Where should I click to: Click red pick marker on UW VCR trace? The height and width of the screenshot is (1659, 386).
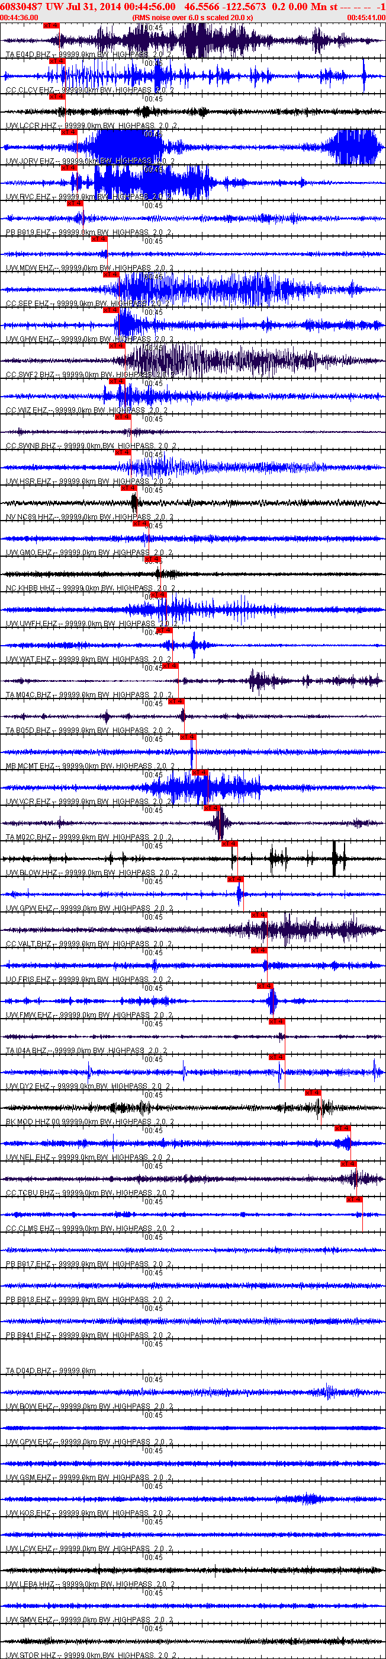click(200, 772)
